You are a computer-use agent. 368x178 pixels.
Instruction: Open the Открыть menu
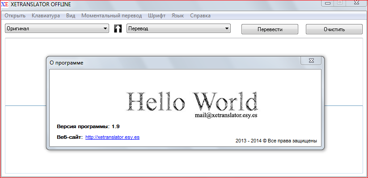tap(15, 16)
